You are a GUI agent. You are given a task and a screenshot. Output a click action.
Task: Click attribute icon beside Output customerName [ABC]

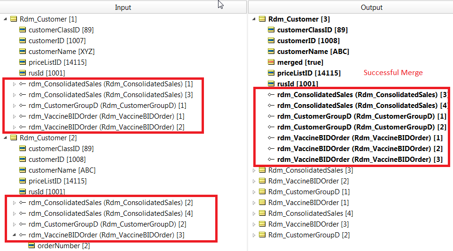(x=271, y=51)
